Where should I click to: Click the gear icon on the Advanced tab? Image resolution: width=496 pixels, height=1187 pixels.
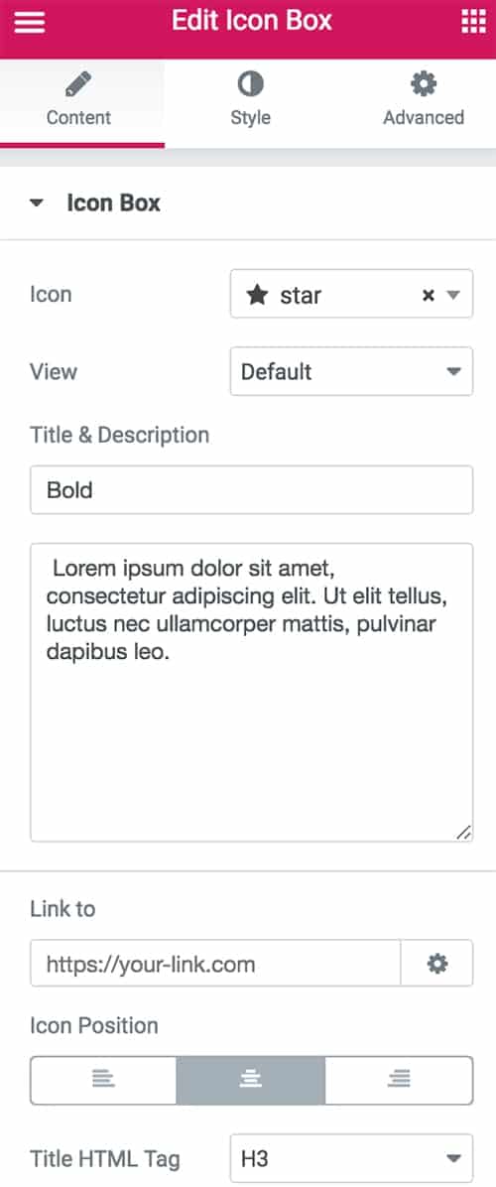[424, 84]
